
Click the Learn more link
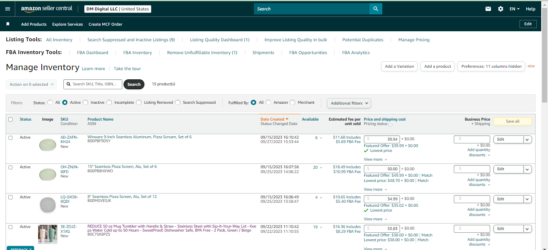[x=93, y=69]
